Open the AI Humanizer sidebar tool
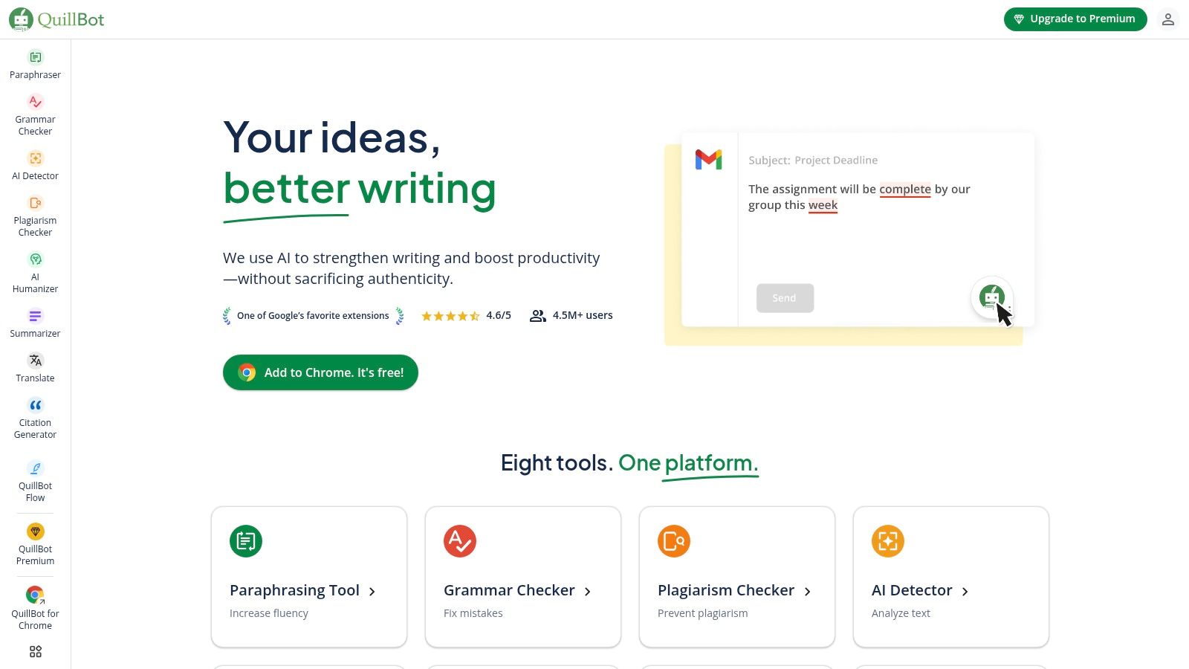 (35, 273)
